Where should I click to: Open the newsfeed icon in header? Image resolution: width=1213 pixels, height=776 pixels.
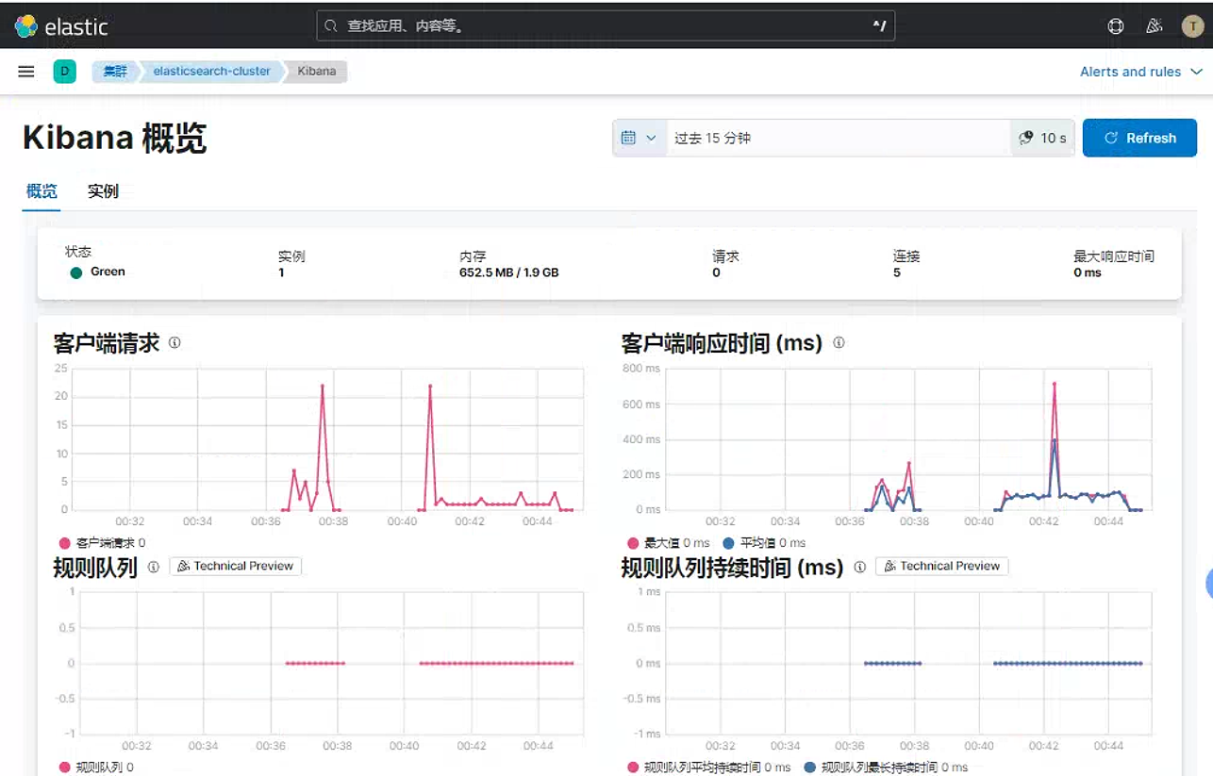1154,26
